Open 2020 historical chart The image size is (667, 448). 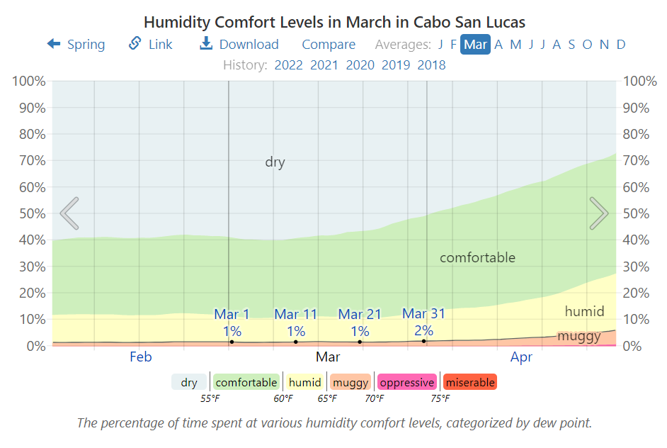[360, 65]
